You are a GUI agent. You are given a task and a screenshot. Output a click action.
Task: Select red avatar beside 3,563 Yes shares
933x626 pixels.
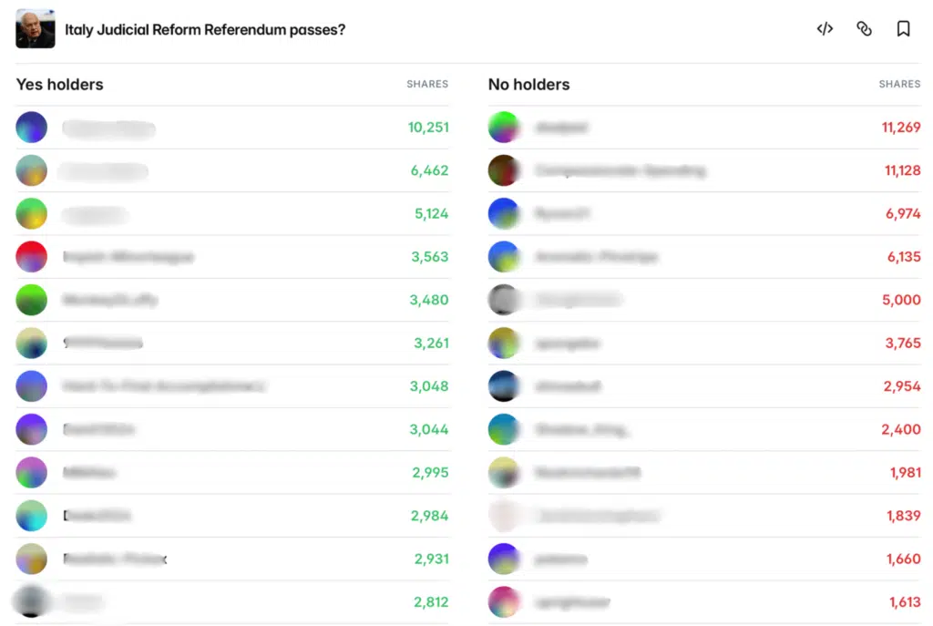pyautogui.click(x=32, y=257)
